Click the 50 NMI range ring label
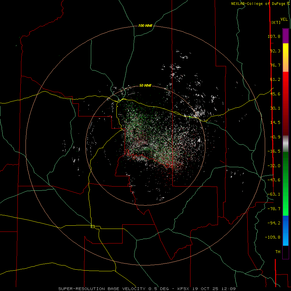Viewport: 291px width, 291px height. coord(145,85)
